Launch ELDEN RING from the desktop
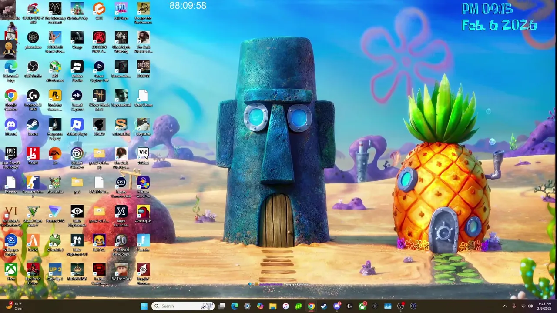557x313 pixels. 77,273
